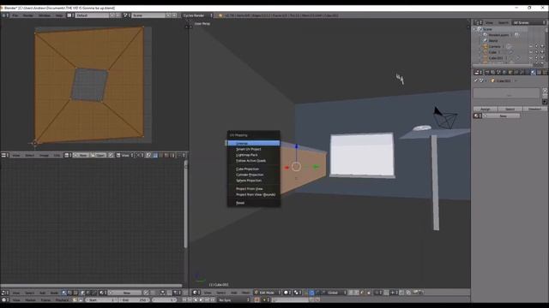Click the Info editor type icon
This screenshot has width=549, height=308.
pos(4,15)
